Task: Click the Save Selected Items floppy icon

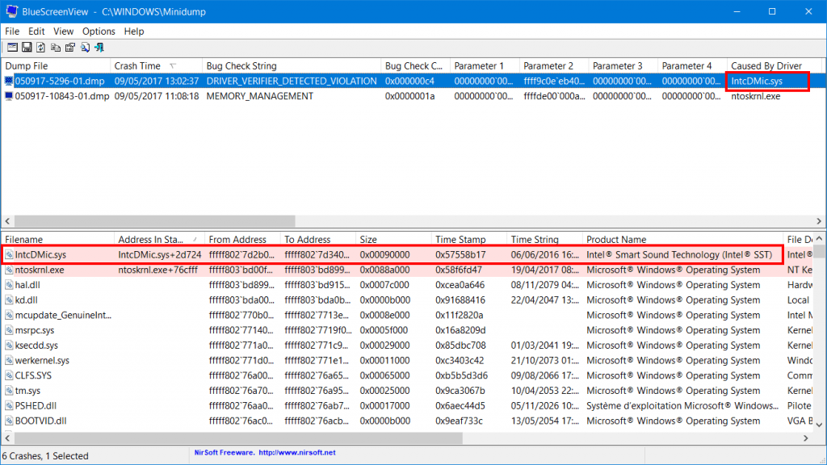Action: pyautogui.click(x=27, y=48)
